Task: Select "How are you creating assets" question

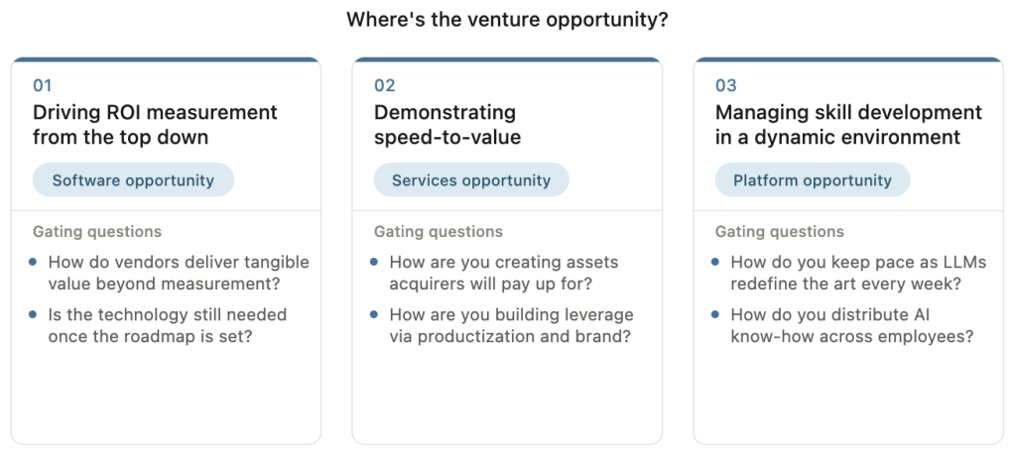Action: (504, 274)
